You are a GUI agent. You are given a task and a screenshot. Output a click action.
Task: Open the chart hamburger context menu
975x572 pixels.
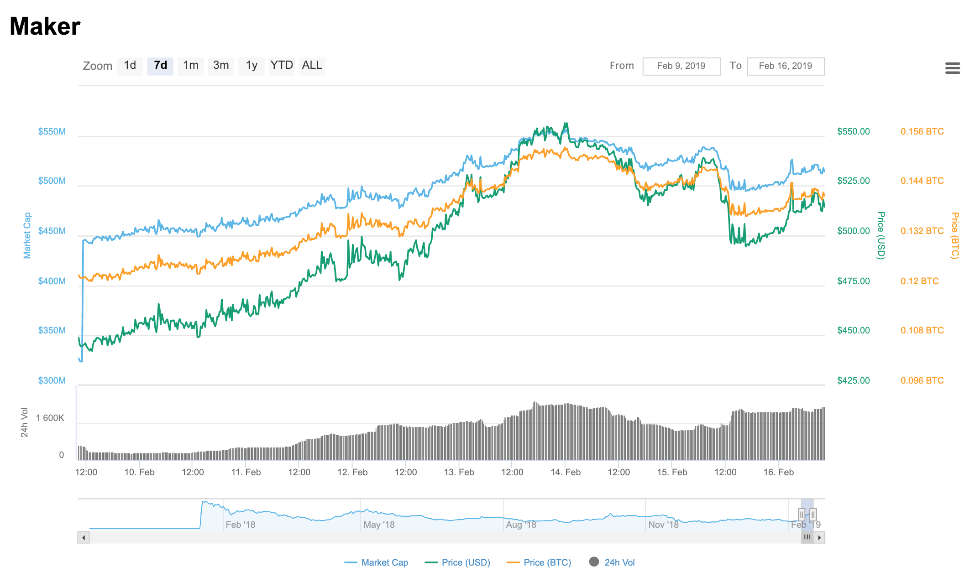point(952,68)
